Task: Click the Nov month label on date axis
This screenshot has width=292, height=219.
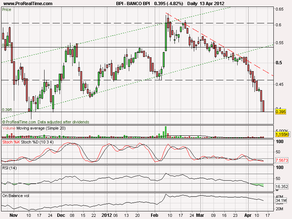Action: (x=14, y=215)
